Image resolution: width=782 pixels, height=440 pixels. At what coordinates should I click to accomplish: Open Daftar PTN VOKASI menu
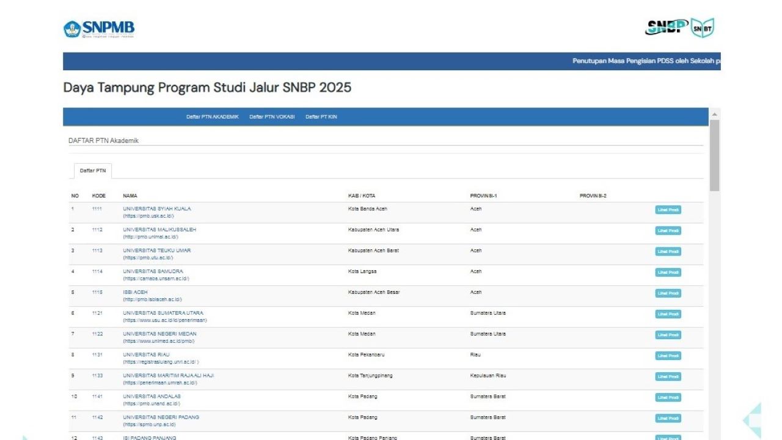[x=272, y=117]
